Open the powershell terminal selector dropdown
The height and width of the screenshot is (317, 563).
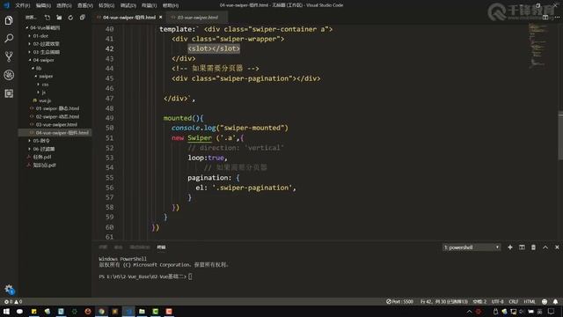click(x=472, y=247)
